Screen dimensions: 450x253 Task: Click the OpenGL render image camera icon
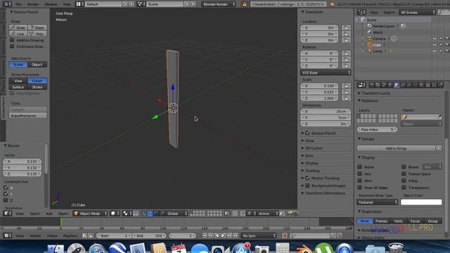click(290, 214)
